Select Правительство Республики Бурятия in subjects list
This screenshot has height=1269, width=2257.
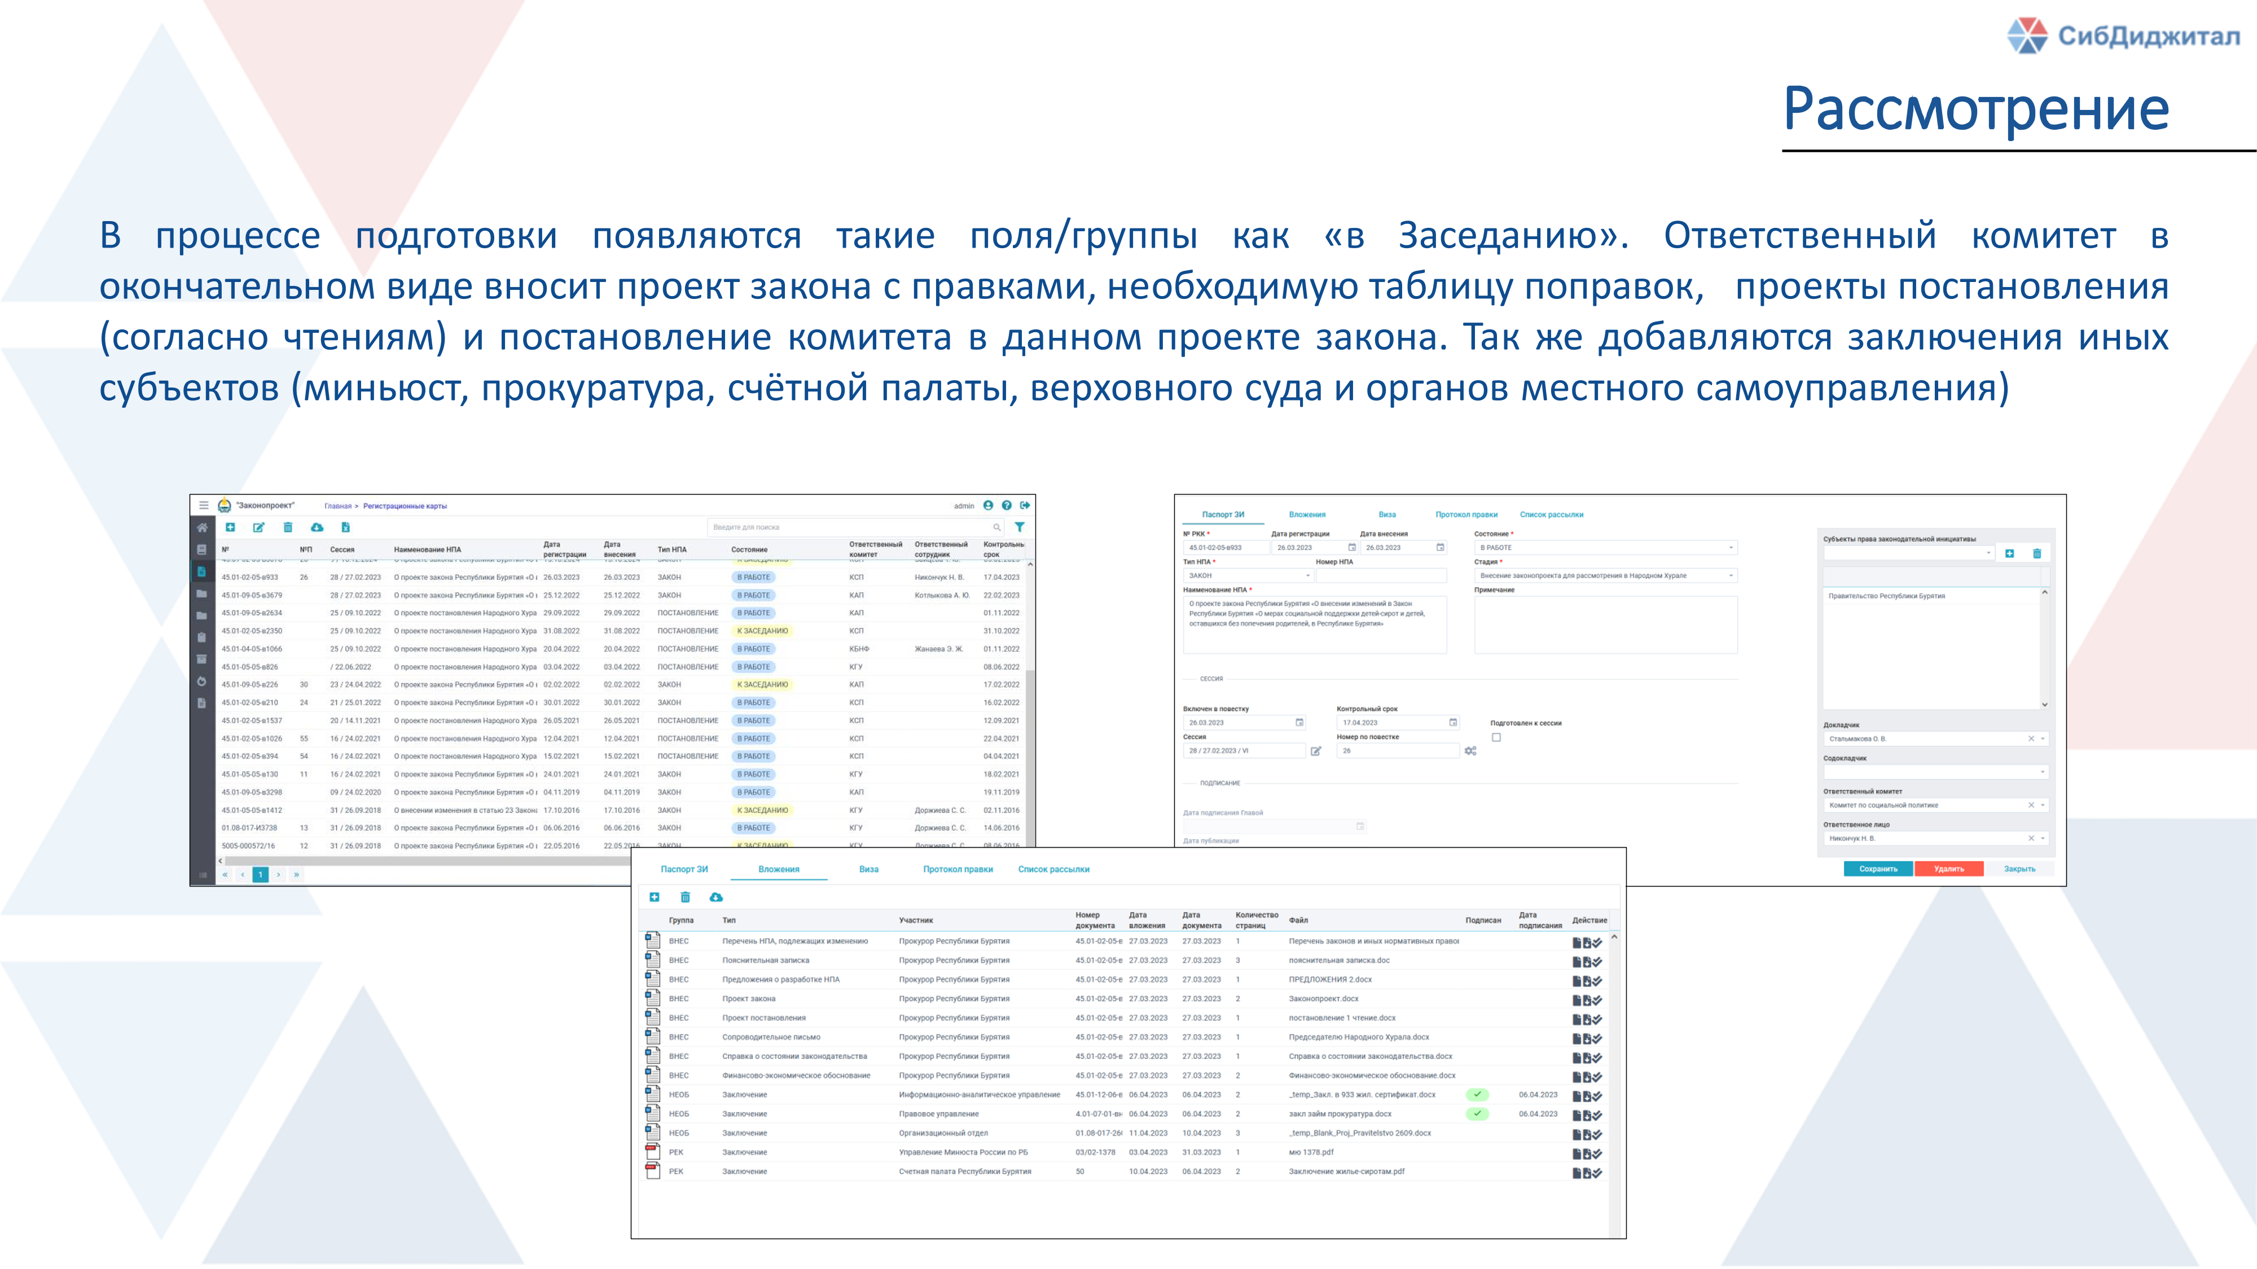point(1886,596)
